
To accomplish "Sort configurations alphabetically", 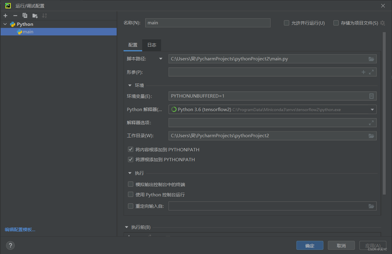I will coord(44,16).
